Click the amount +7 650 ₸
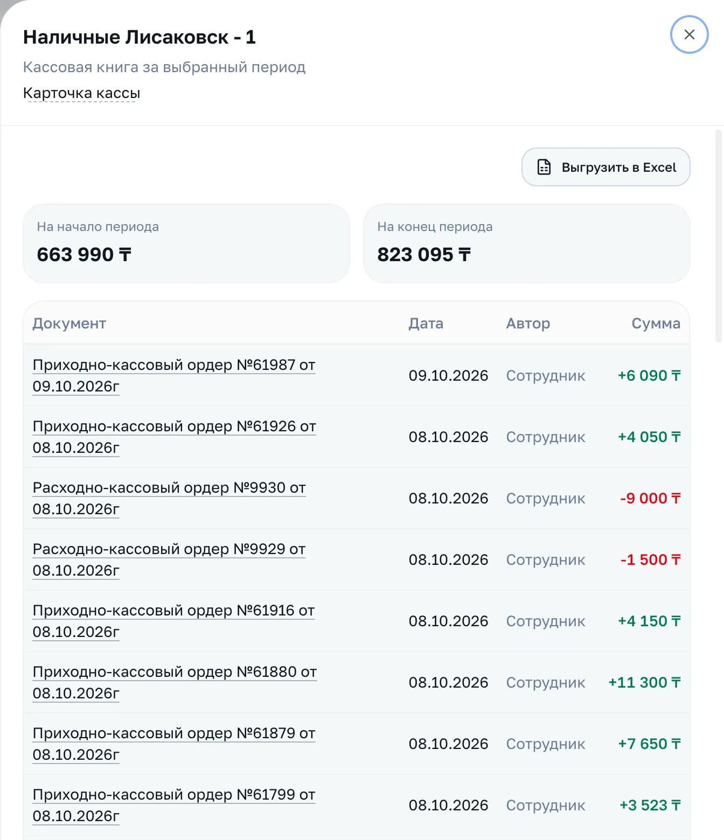 click(x=649, y=744)
